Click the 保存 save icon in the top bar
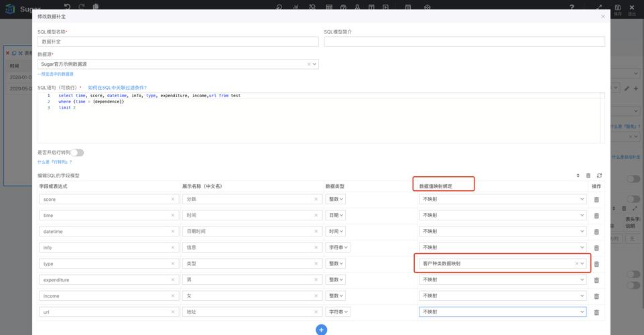Image resolution: width=644 pixels, height=335 pixels. [618, 9]
